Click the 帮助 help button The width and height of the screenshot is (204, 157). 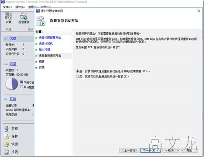[190, 151]
